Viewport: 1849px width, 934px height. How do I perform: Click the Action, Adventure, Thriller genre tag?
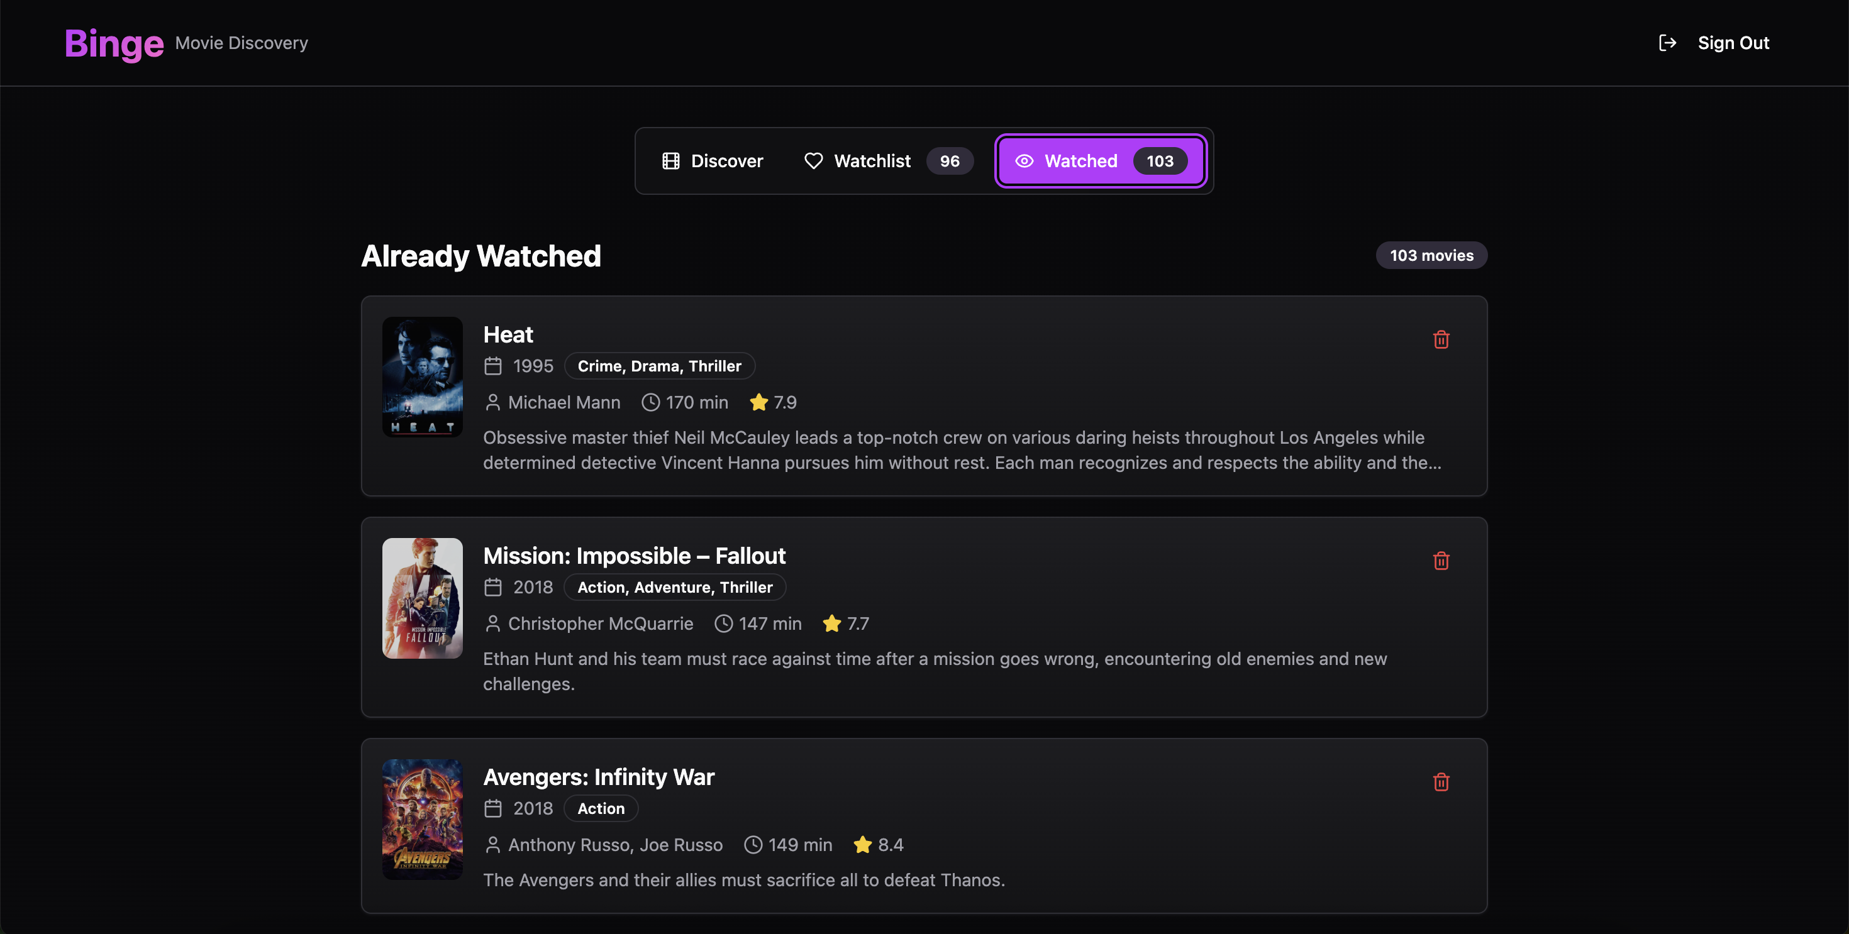tap(675, 587)
